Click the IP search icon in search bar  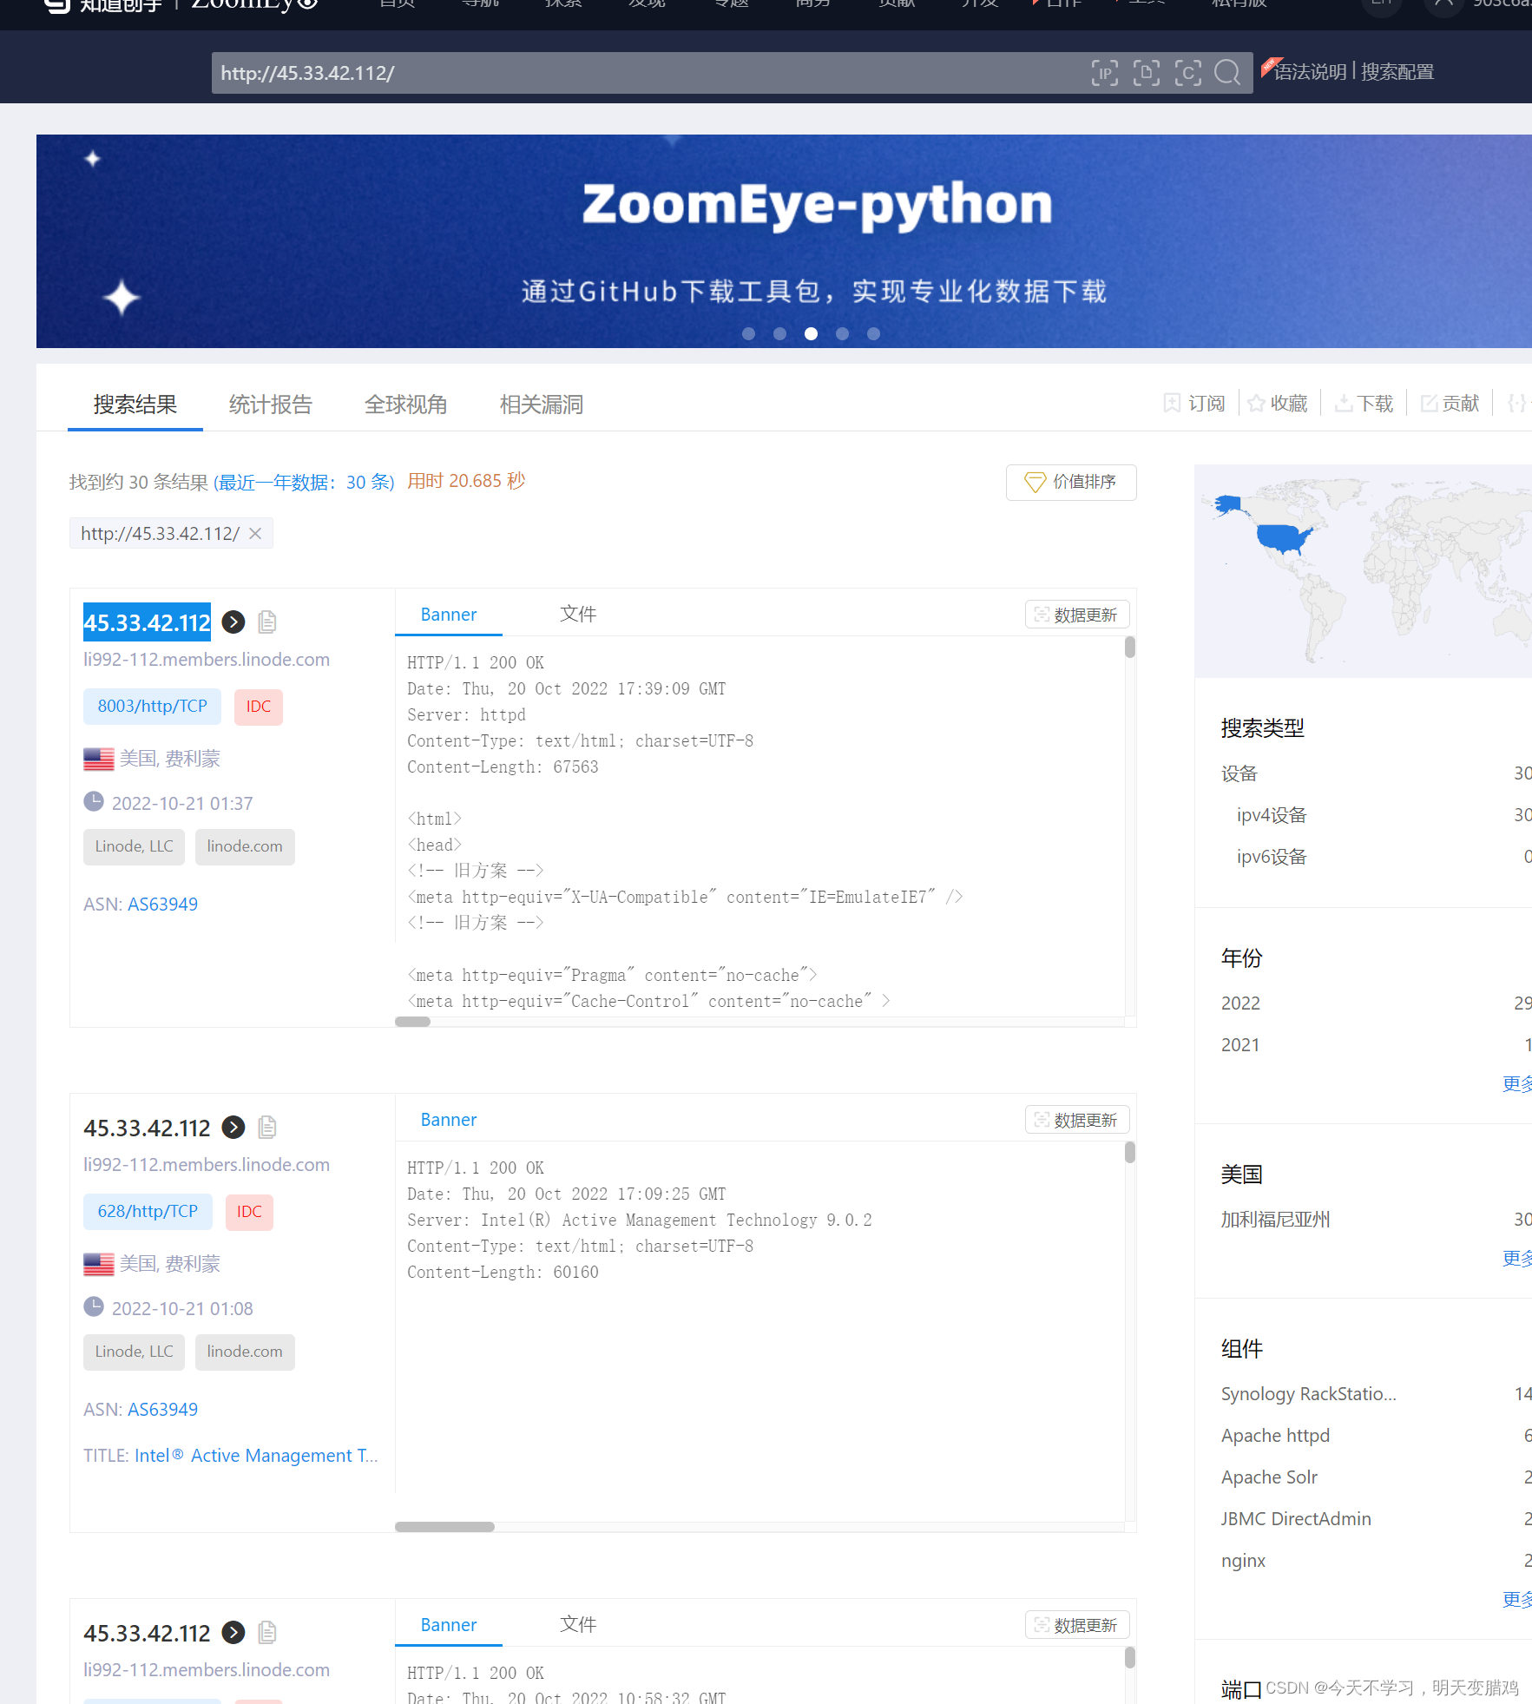click(x=1104, y=73)
